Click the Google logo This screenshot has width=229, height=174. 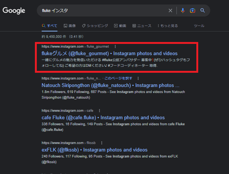click(14, 11)
